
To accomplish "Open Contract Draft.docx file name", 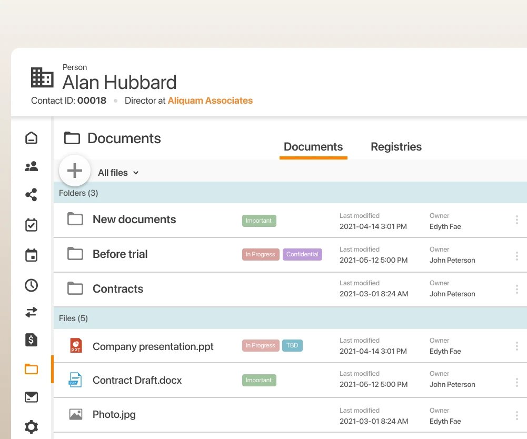I will (x=137, y=380).
